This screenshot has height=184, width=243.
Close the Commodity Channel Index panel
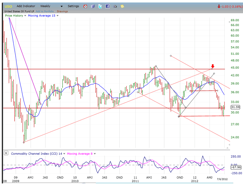click(x=6, y=153)
